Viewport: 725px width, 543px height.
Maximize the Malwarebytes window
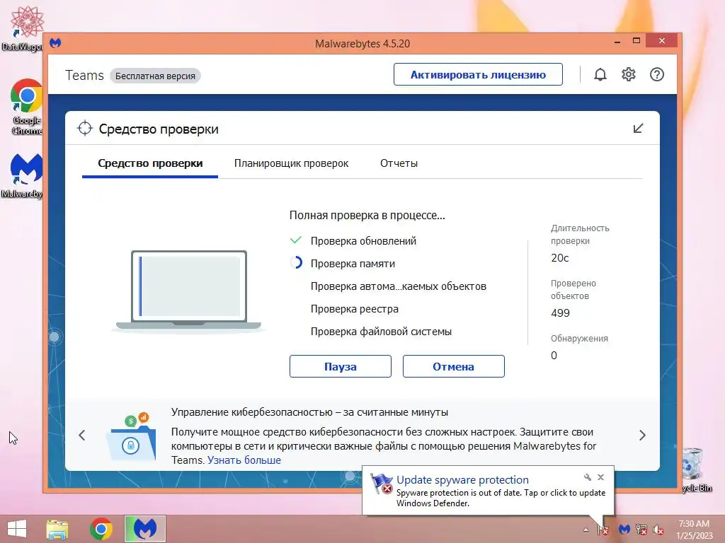click(x=636, y=40)
